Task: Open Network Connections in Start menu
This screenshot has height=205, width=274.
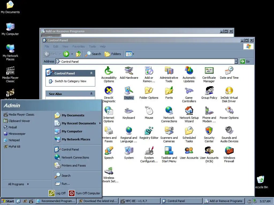Action: 72,157
